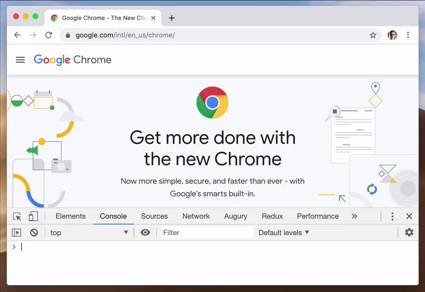Open the Sources tab
Screen dimensions: 425x292
154,216
